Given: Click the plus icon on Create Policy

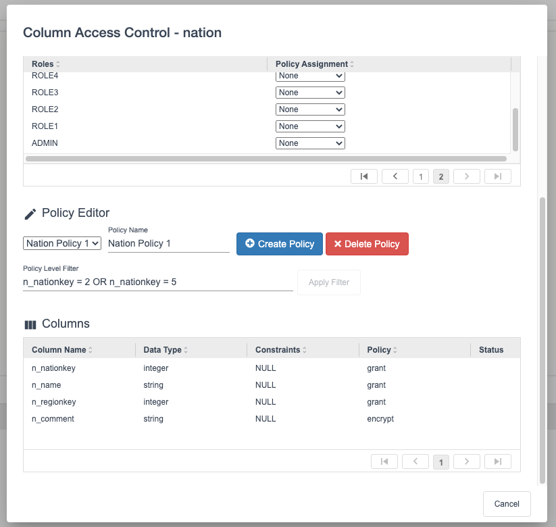Looking at the screenshot, I should tap(251, 244).
